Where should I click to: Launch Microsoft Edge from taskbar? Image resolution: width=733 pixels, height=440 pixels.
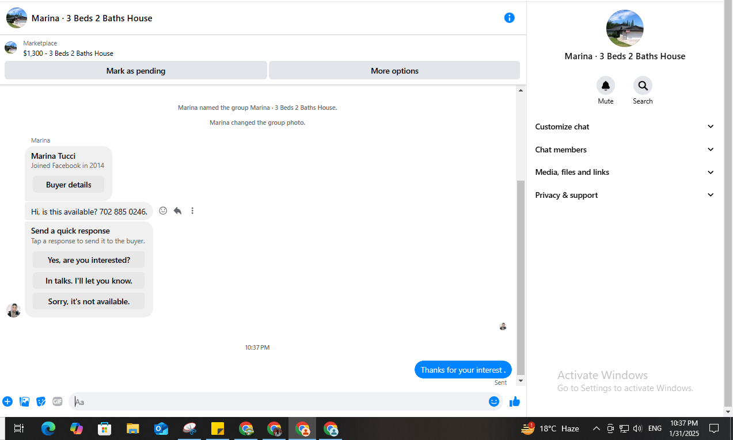(48, 428)
